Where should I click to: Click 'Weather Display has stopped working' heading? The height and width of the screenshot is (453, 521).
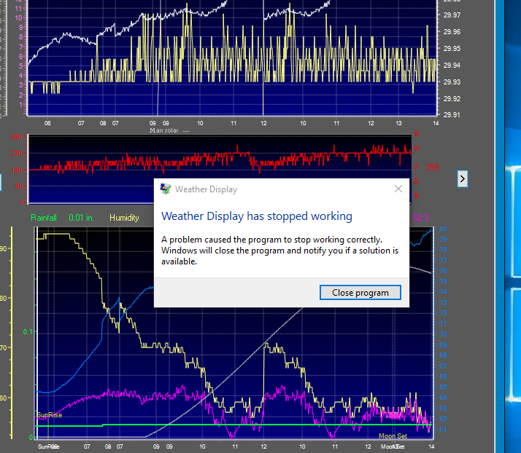coord(257,216)
